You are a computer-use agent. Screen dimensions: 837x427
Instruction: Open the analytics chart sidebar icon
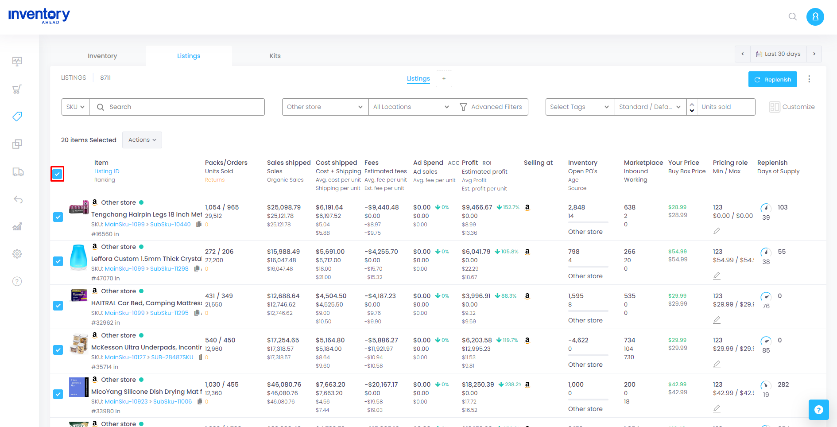pos(17,227)
